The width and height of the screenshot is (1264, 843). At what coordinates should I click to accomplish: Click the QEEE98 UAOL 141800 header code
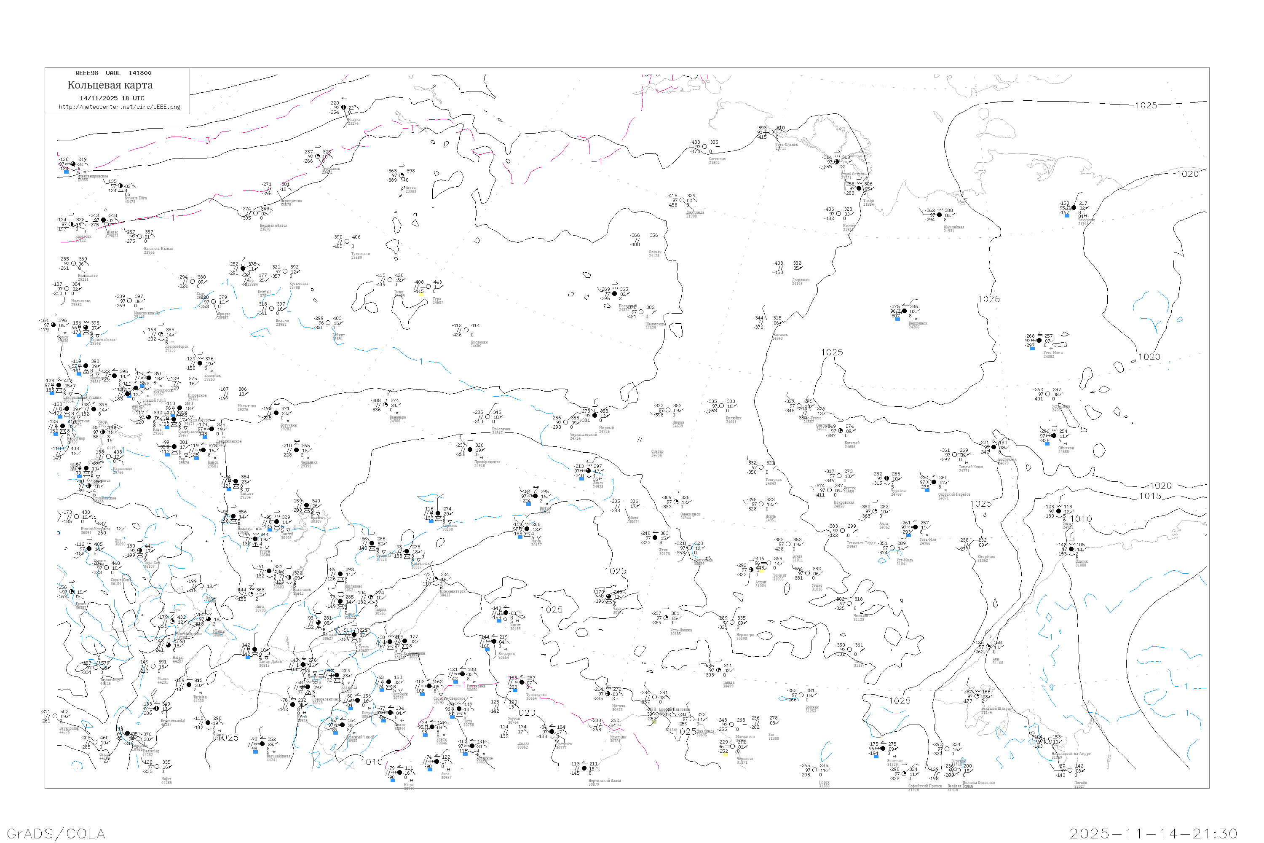113,73
